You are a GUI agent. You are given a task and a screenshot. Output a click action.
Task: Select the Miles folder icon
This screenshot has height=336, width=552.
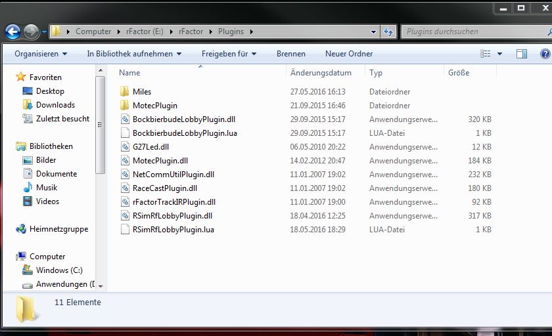[x=125, y=92]
